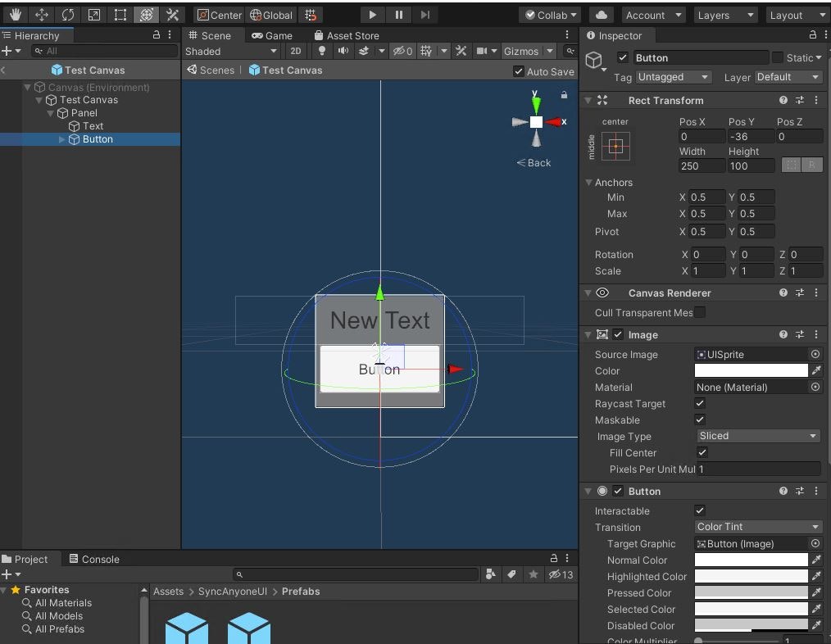Select the Hand tool in toolbar
Image resolution: width=831 pixels, height=644 pixels.
pyautogui.click(x=16, y=15)
